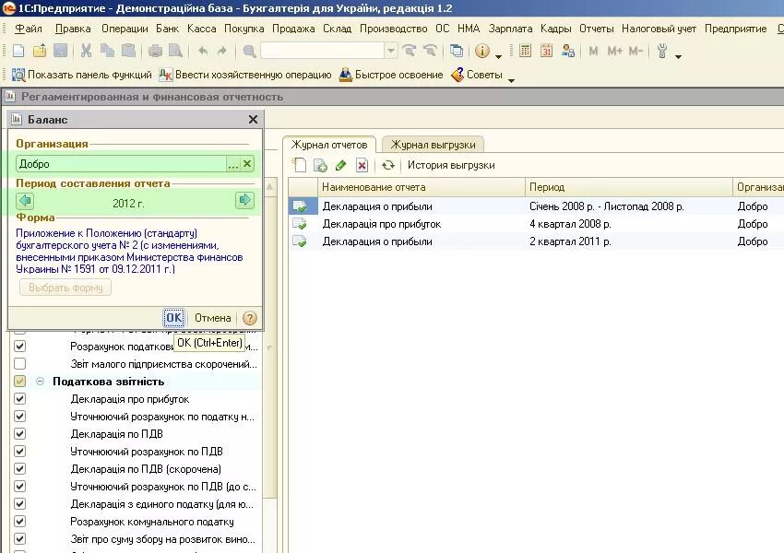
Task: Select the 2 квартал 2011 р. report row
Action: [535, 241]
